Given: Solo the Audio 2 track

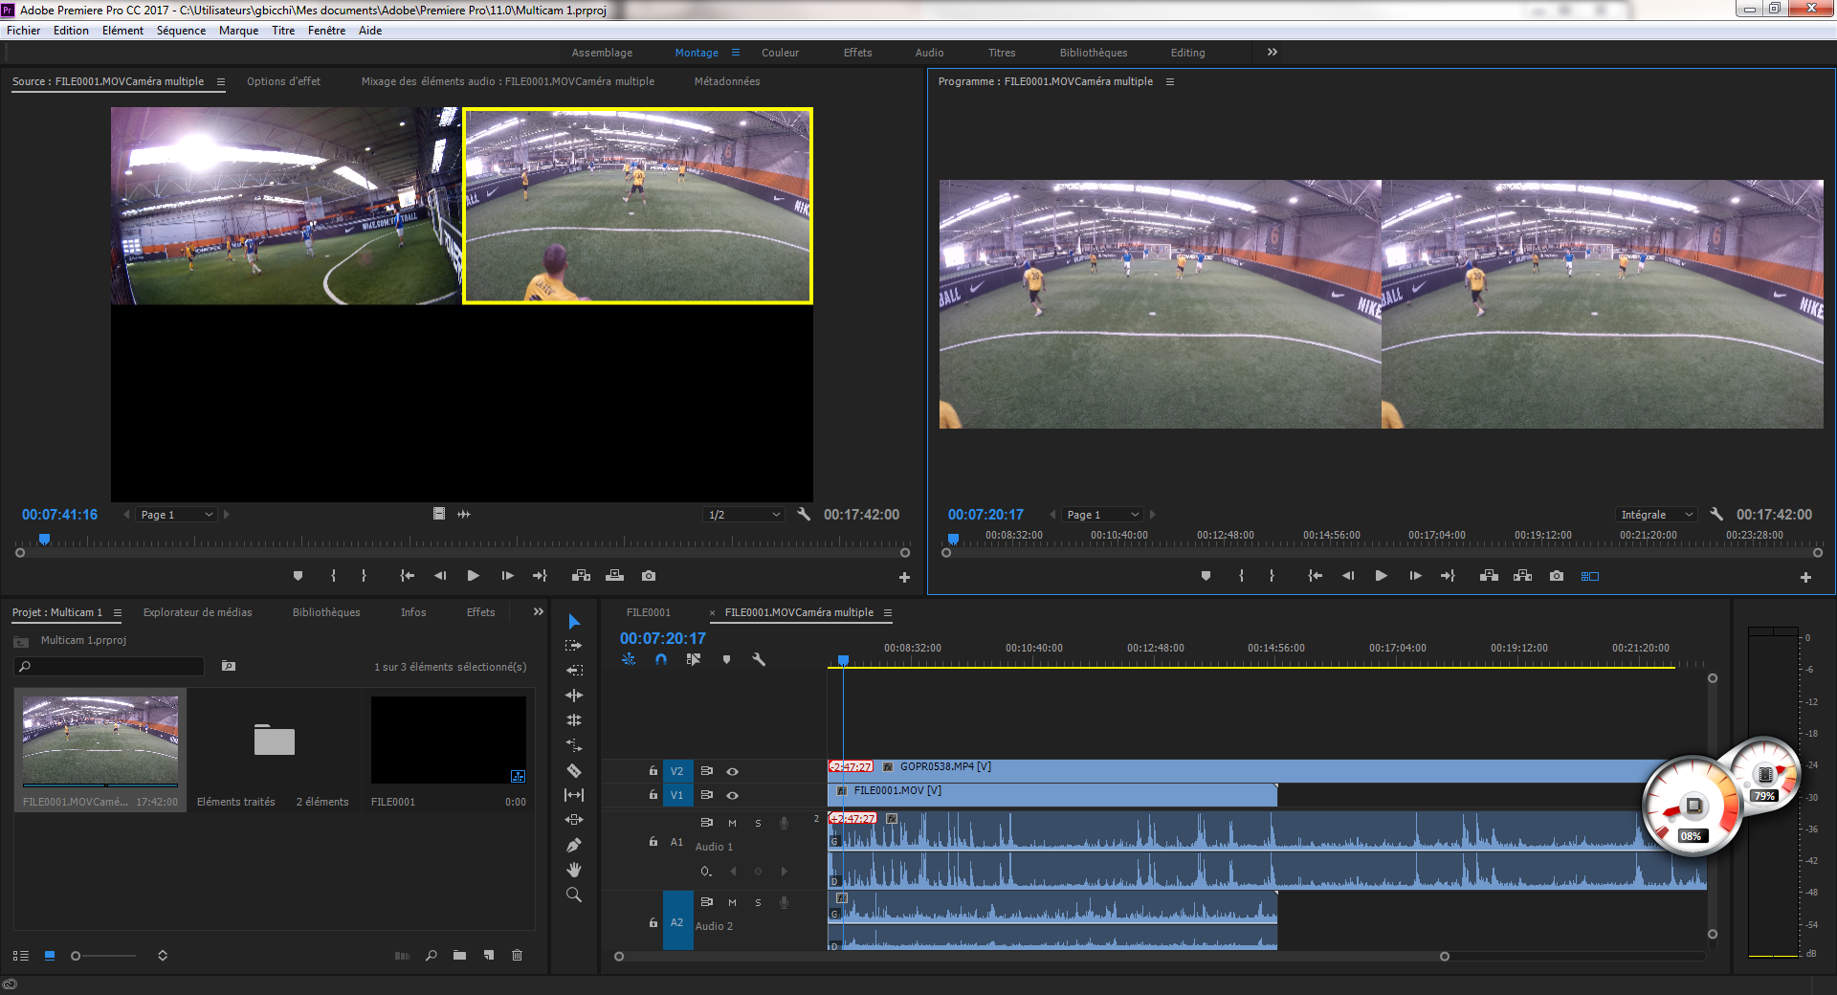Looking at the screenshot, I should point(758,902).
